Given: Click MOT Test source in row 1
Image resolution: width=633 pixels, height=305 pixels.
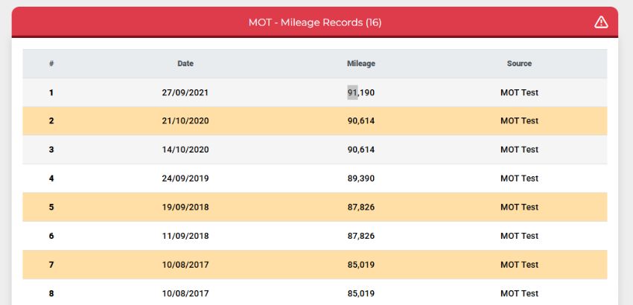Looking at the screenshot, I should tap(519, 92).
